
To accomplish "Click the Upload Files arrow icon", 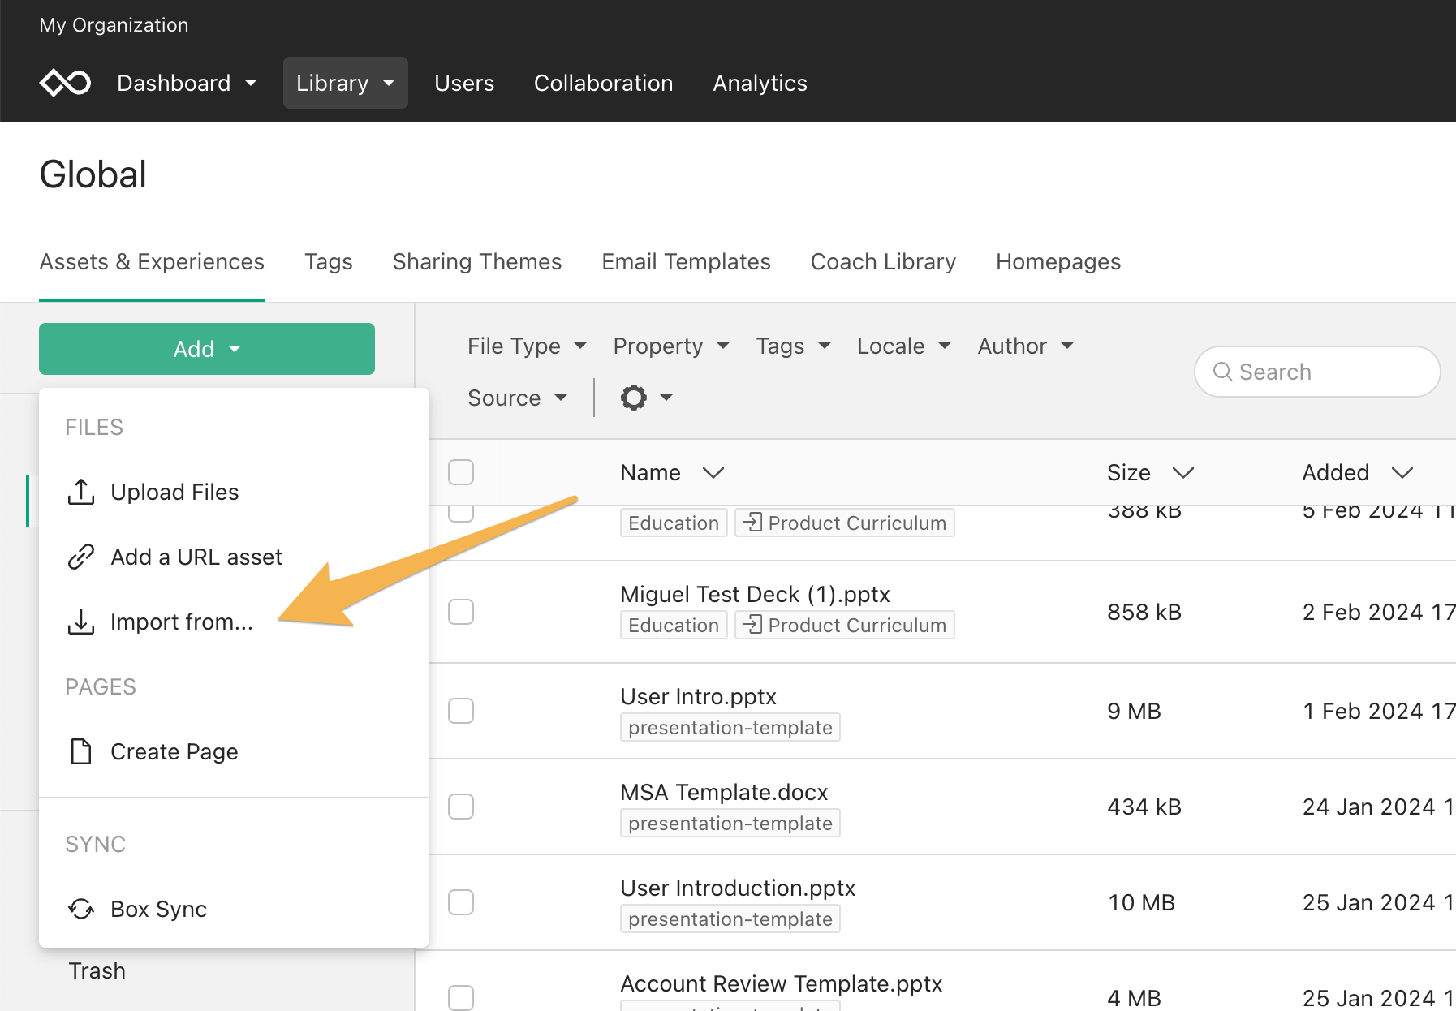I will (x=80, y=492).
